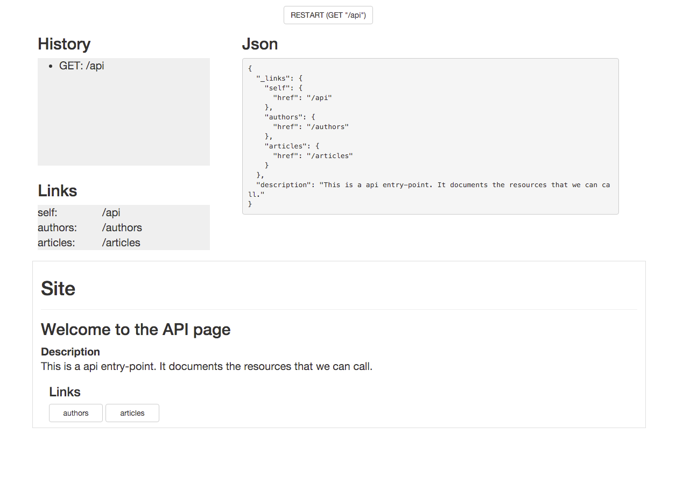The image size is (676, 484).
Task: Open the /articles path in Links table
Action: click(121, 243)
